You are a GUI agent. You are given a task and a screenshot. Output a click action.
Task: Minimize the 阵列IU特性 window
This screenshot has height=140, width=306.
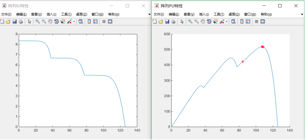tap(111, 6)
